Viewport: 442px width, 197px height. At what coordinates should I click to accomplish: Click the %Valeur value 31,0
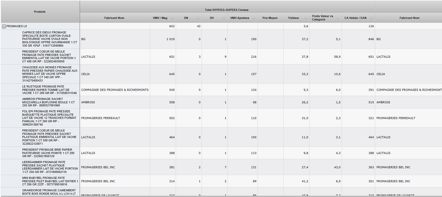click(305, 118)
